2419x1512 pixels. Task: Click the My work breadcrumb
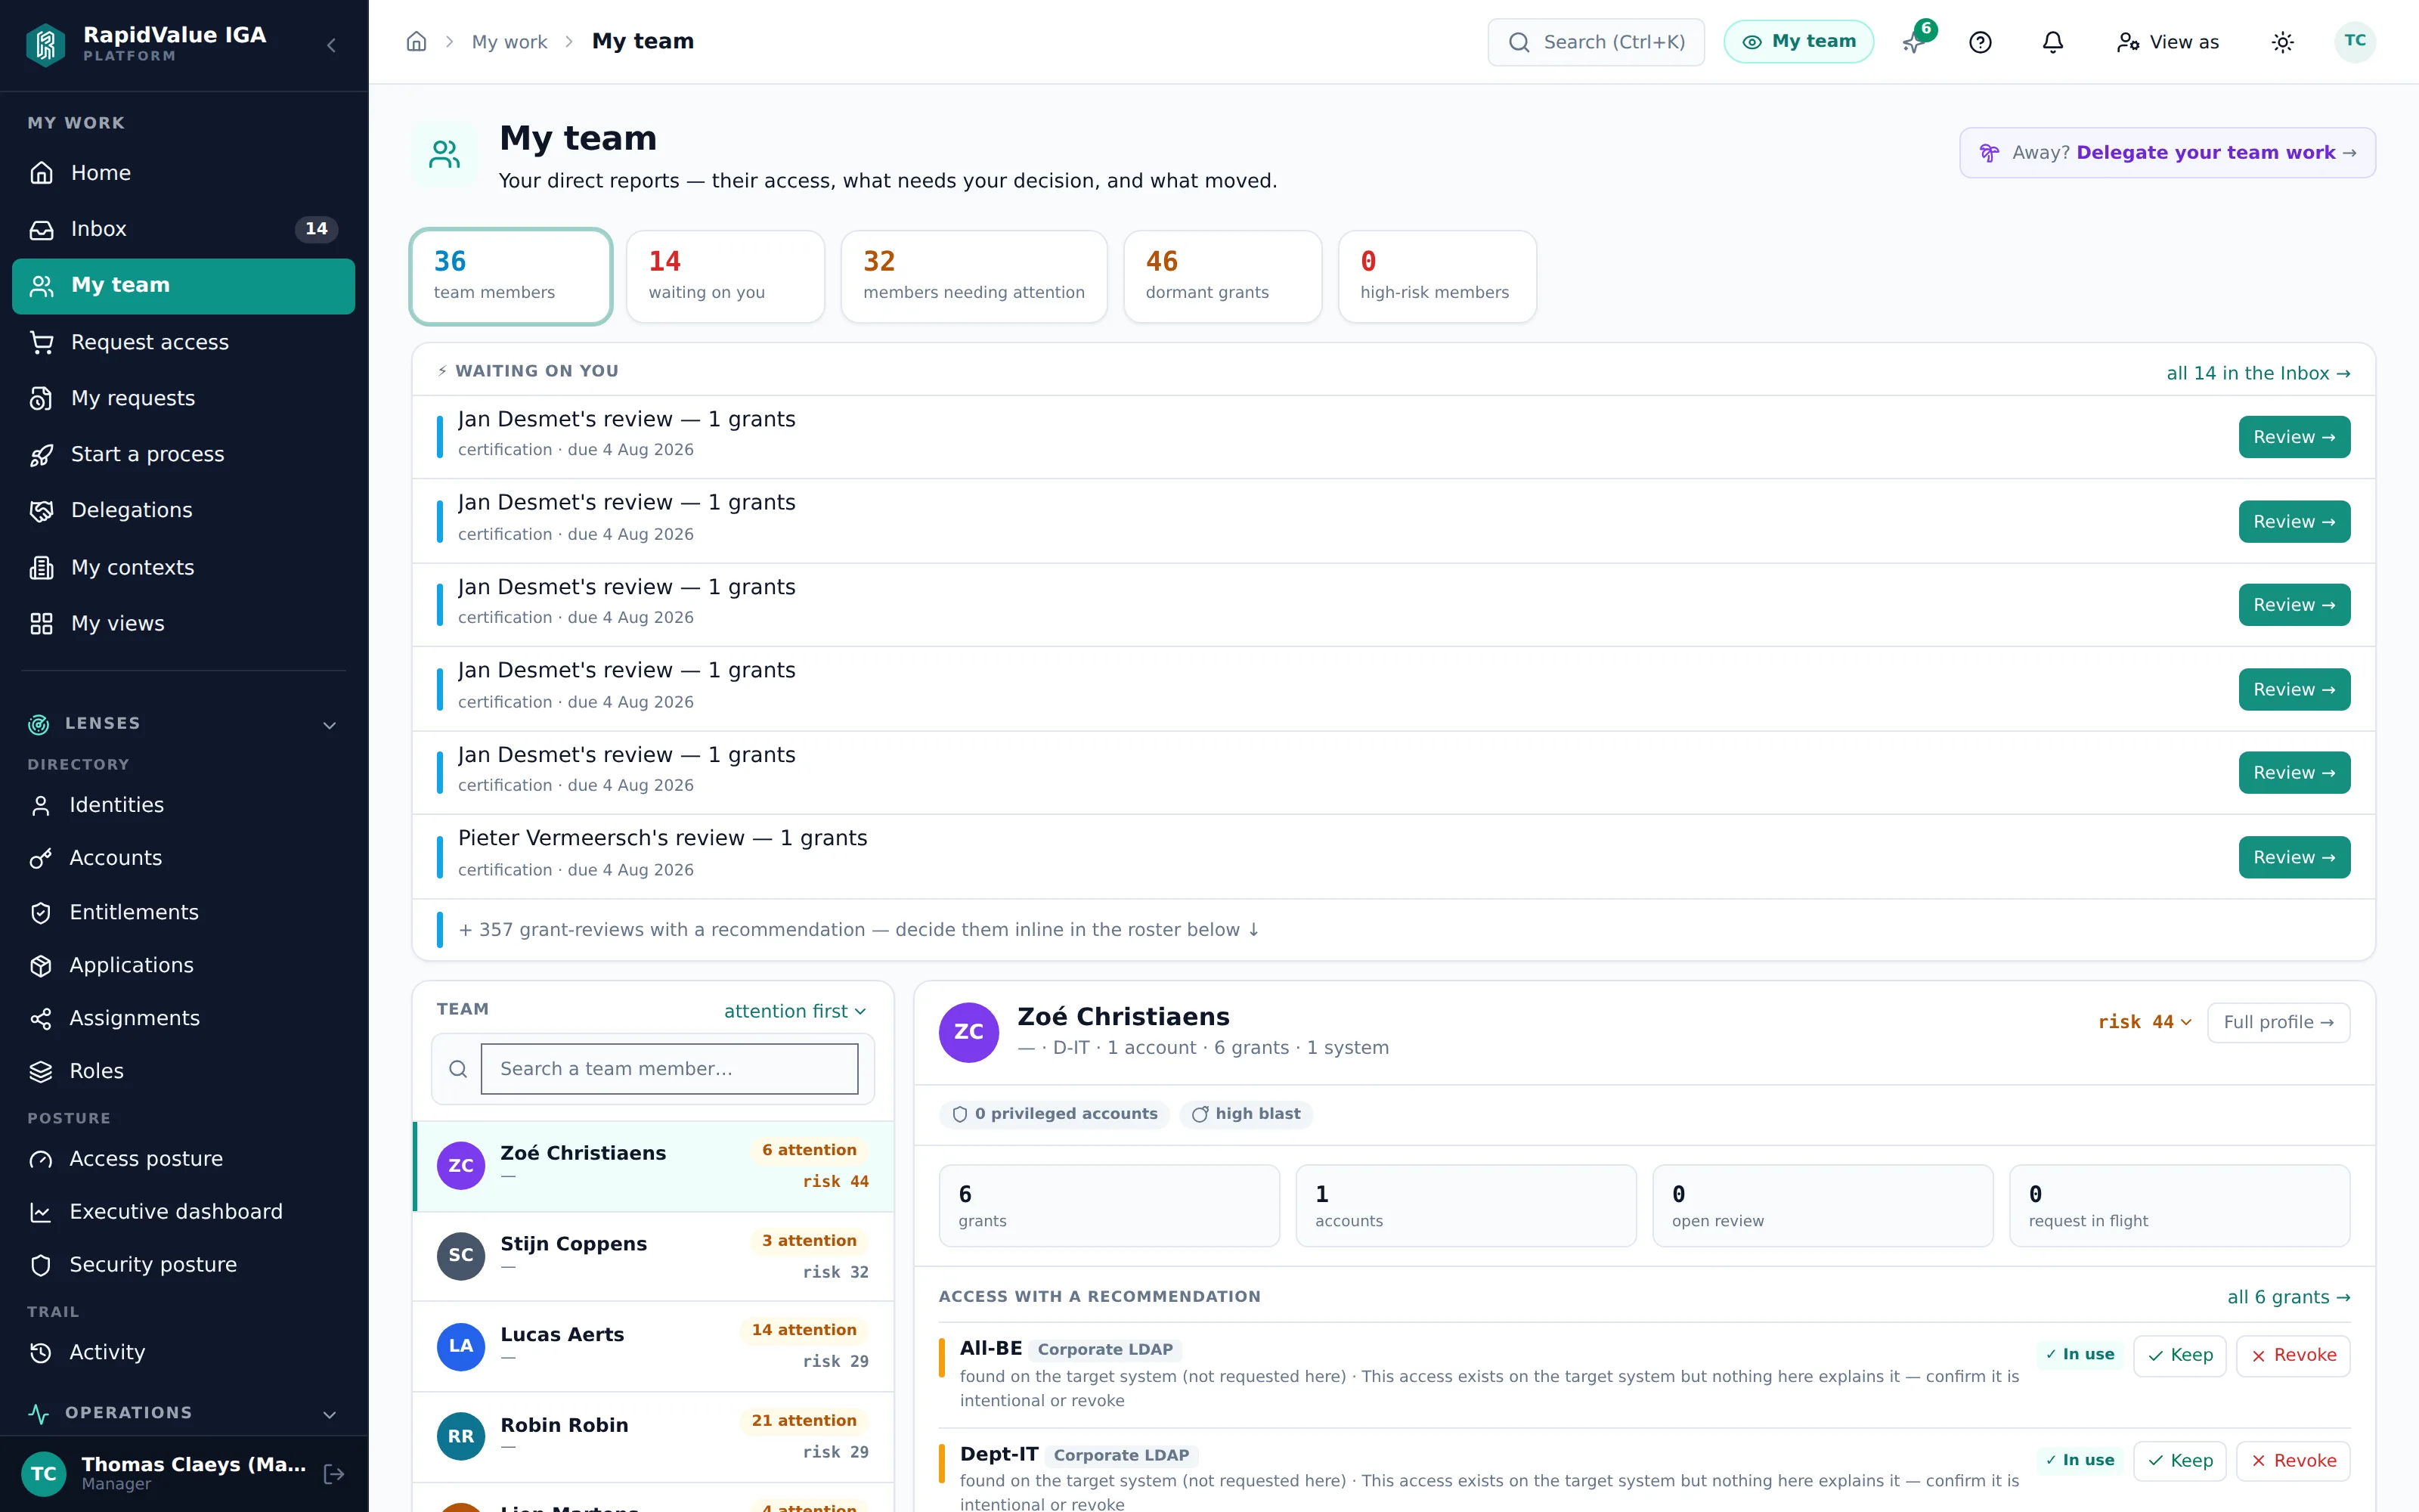tap(509, 42)
